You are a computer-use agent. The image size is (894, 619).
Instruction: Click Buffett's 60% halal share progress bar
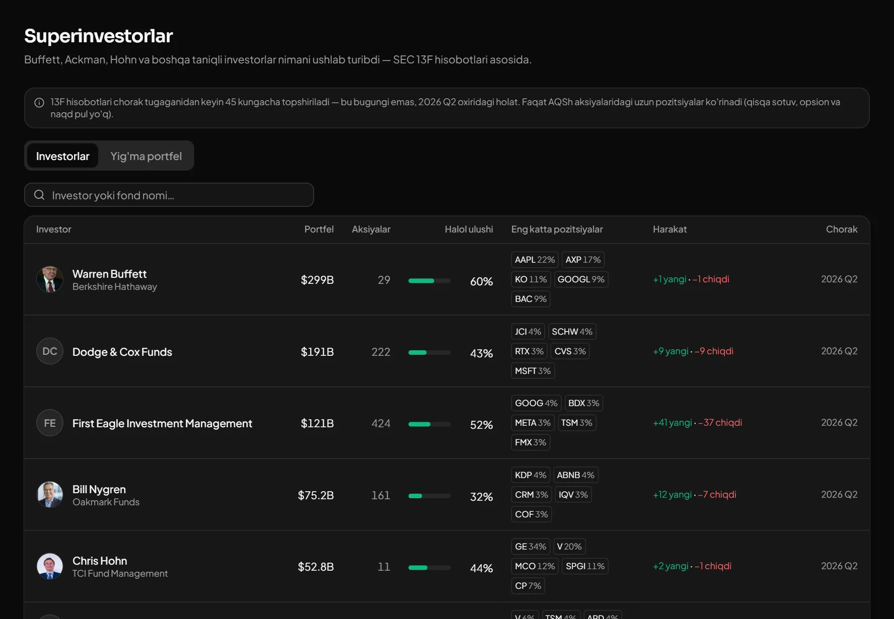coord(429,281)
